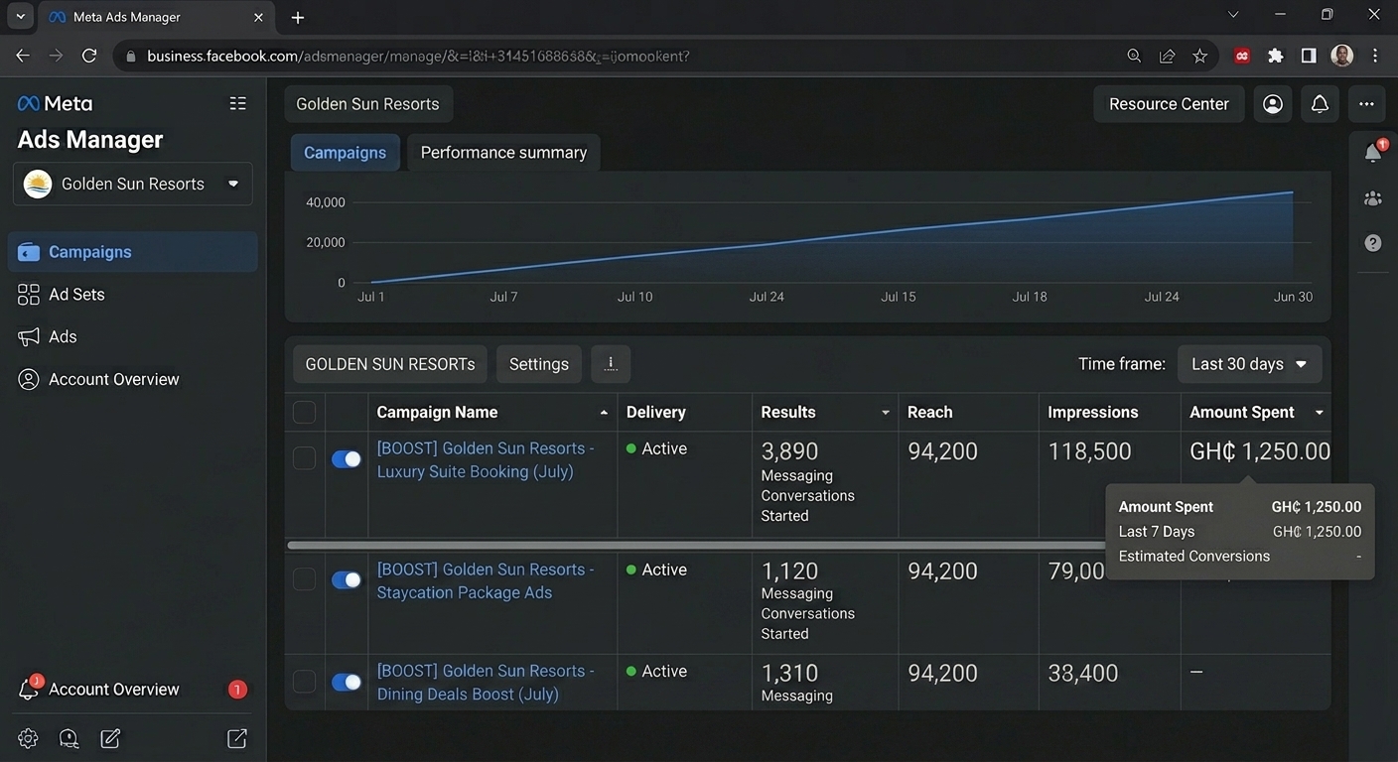Click the right rail help question icon
The image size is (1398, 762).
tap(1373, 243)
